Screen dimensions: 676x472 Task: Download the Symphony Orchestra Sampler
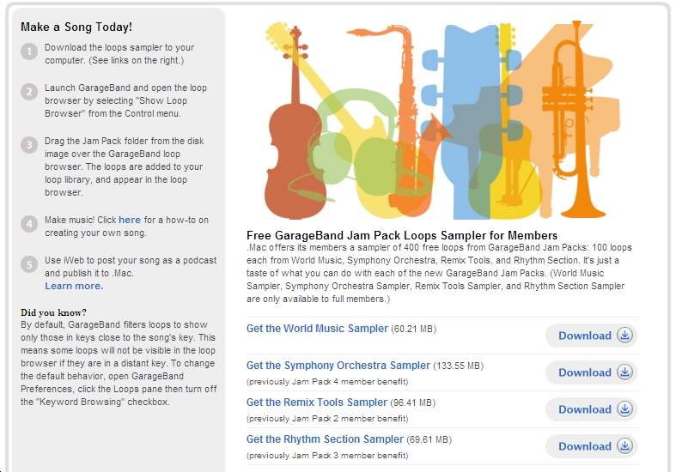point(592,372)
